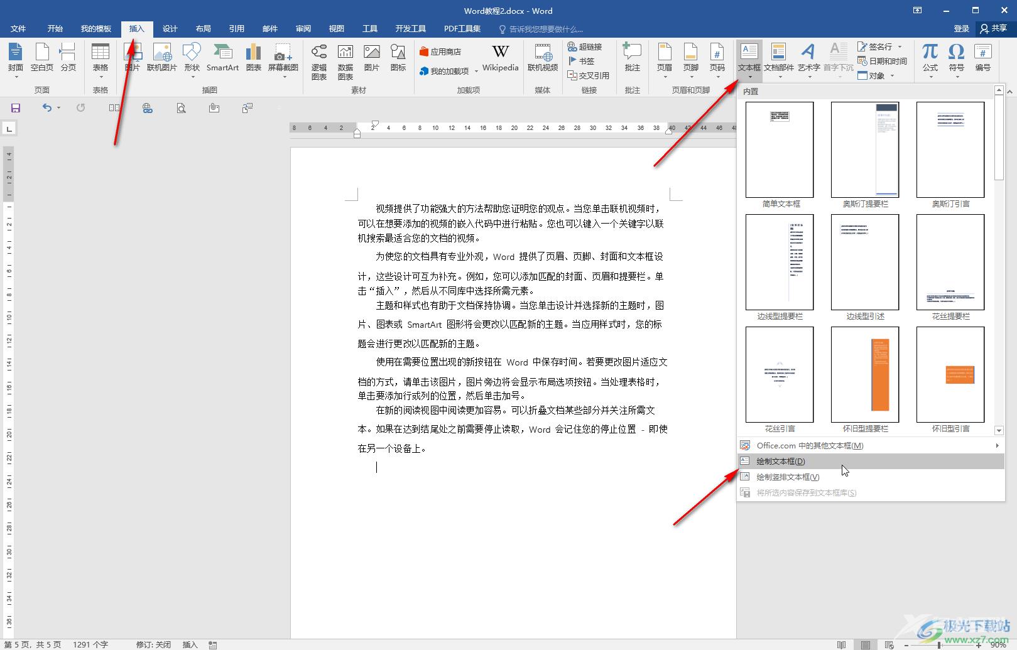
Task: Choose Draw Text Box (绘制文本框)
Action: coord(871,461)
